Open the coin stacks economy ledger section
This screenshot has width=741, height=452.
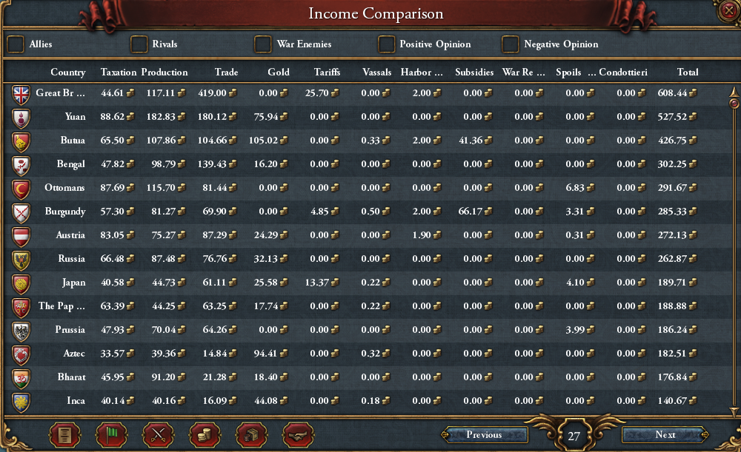tap(205, 435)
